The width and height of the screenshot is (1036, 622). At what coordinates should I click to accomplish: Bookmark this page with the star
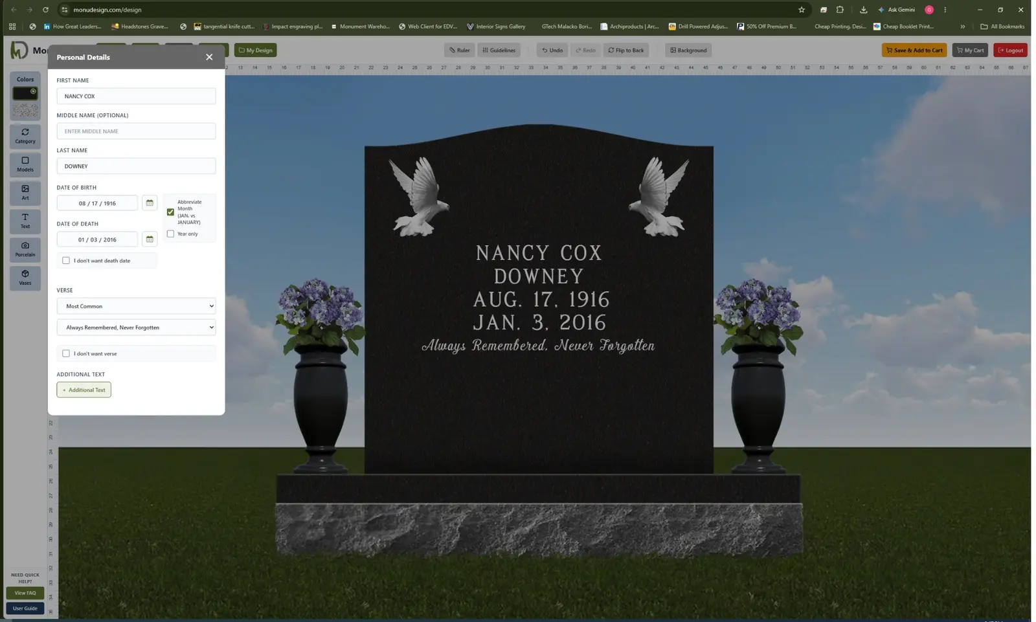click(x=802, y=10)
